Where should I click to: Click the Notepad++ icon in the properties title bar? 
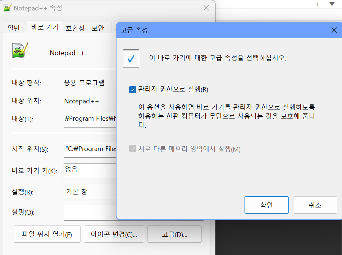click(7, 8)
